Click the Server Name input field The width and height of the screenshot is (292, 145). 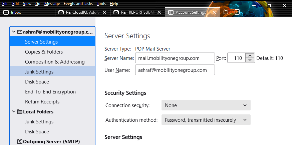(x=175, y=58)
